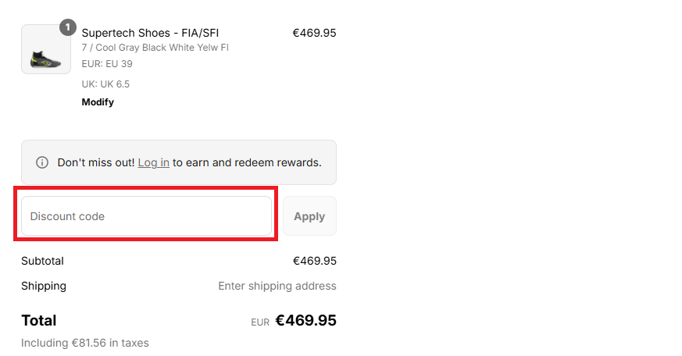Click the Including €81.56 in taxes note
682x356 pixels.
pyautogui.click(x=84, y=343)
